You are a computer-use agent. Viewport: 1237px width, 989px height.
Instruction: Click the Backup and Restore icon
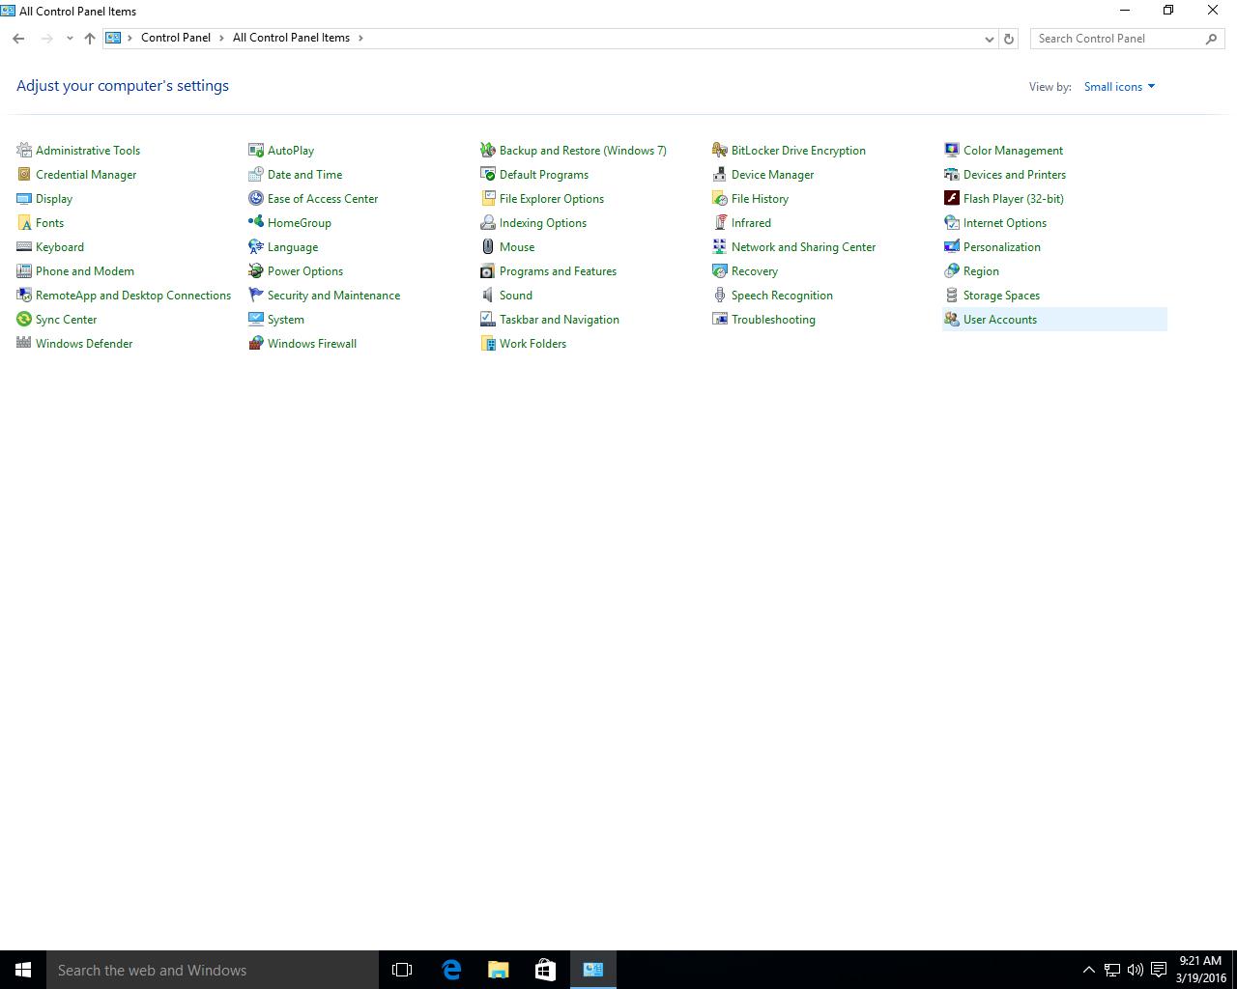488,150
